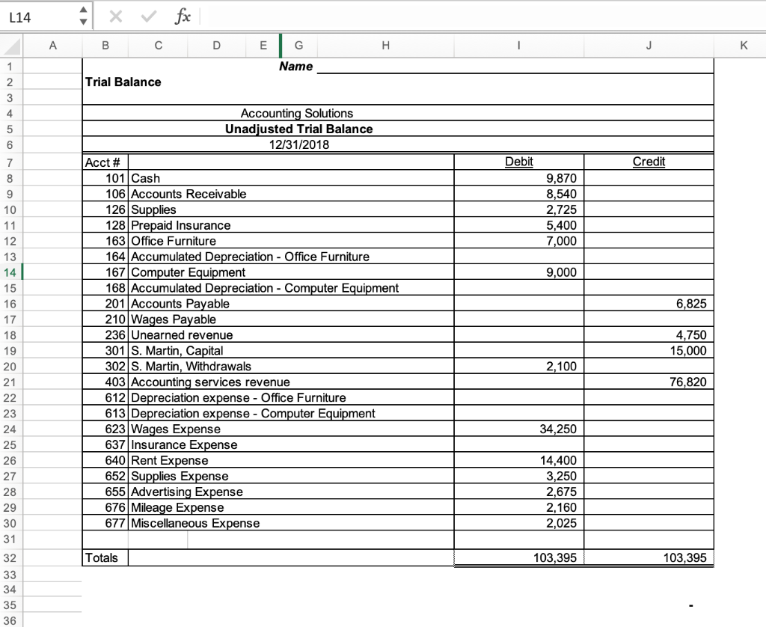Click row header 32
Image resolution: width=766 pixels, height=627 pixels.
coord(9,557)
